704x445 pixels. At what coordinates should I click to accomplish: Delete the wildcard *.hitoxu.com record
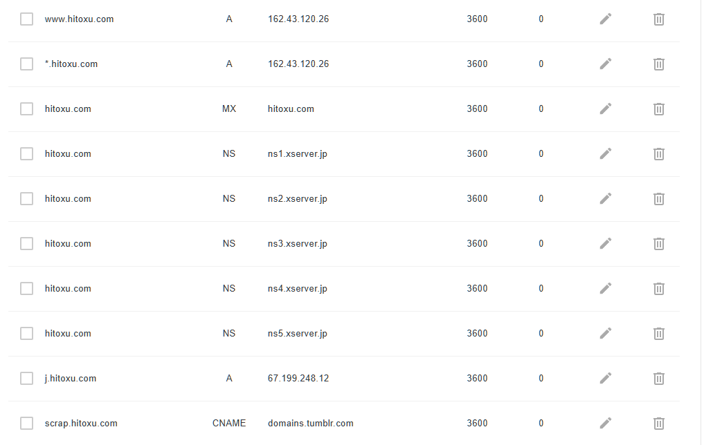pyautogui.click(x=659, y=64)
